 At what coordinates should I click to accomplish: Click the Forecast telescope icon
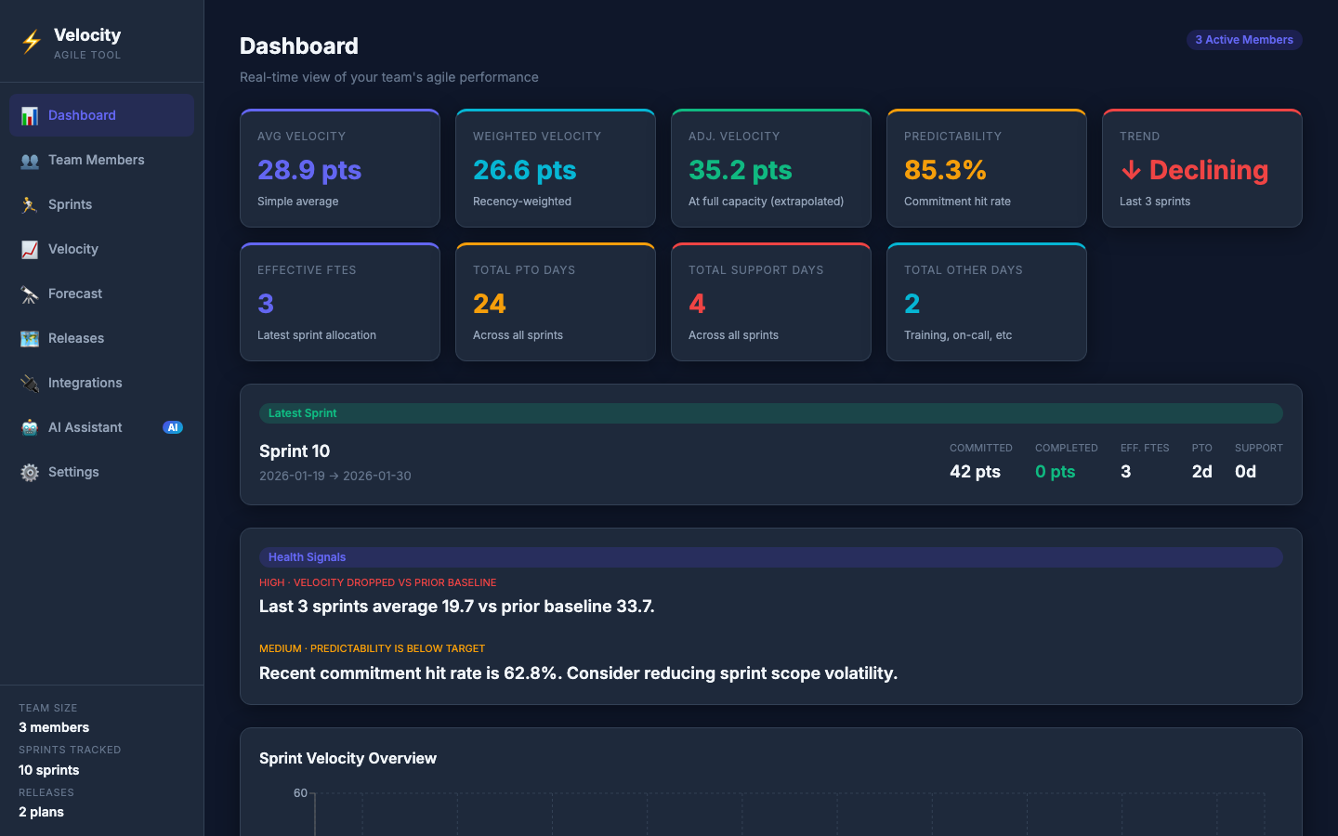tap(30, 294)
